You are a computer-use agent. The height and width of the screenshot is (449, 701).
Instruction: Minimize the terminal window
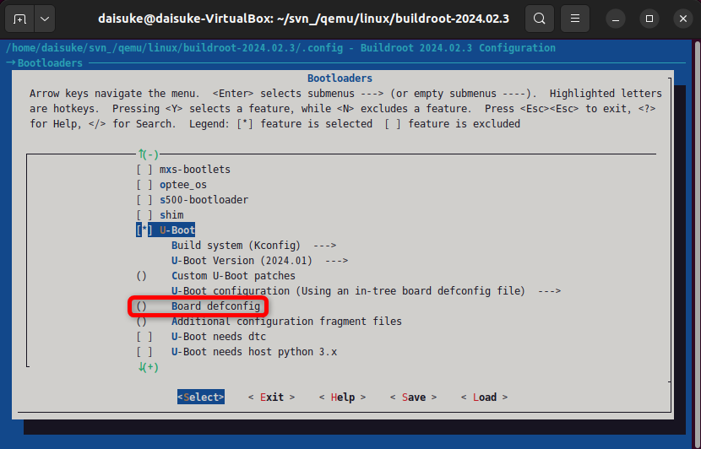[616, 19]
